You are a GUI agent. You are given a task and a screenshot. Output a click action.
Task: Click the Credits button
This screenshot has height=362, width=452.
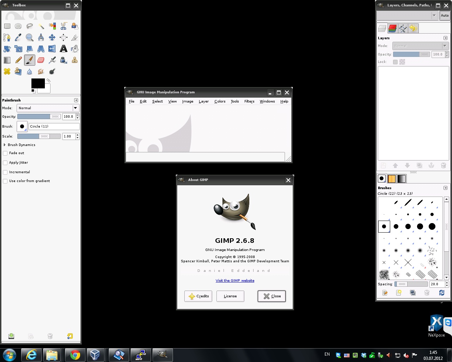(x=198, y=296)
